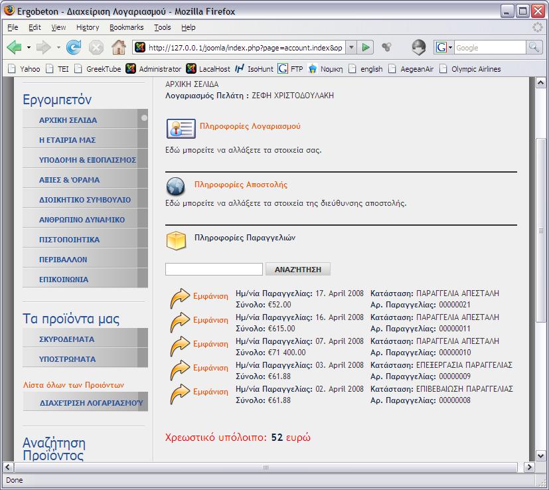Select Η ΕΤΑΙΡΙΑ ΜΑΣ menu item
The height and width of the screenshot is (490, 549).
click(x=85, y=139)
